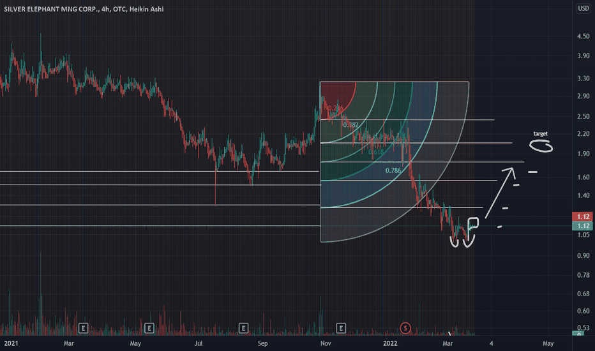Click the 0.618 Fibonacci level label
This screenshot has height=351, width=595.
point(376,152)
